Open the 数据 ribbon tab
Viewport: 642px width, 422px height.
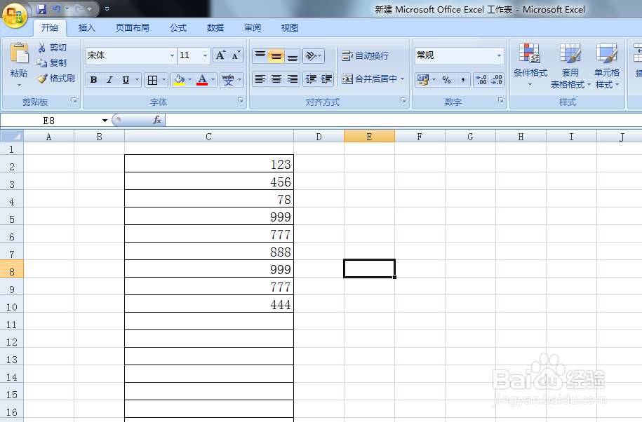pyautogui.click(x=216, y=28)
